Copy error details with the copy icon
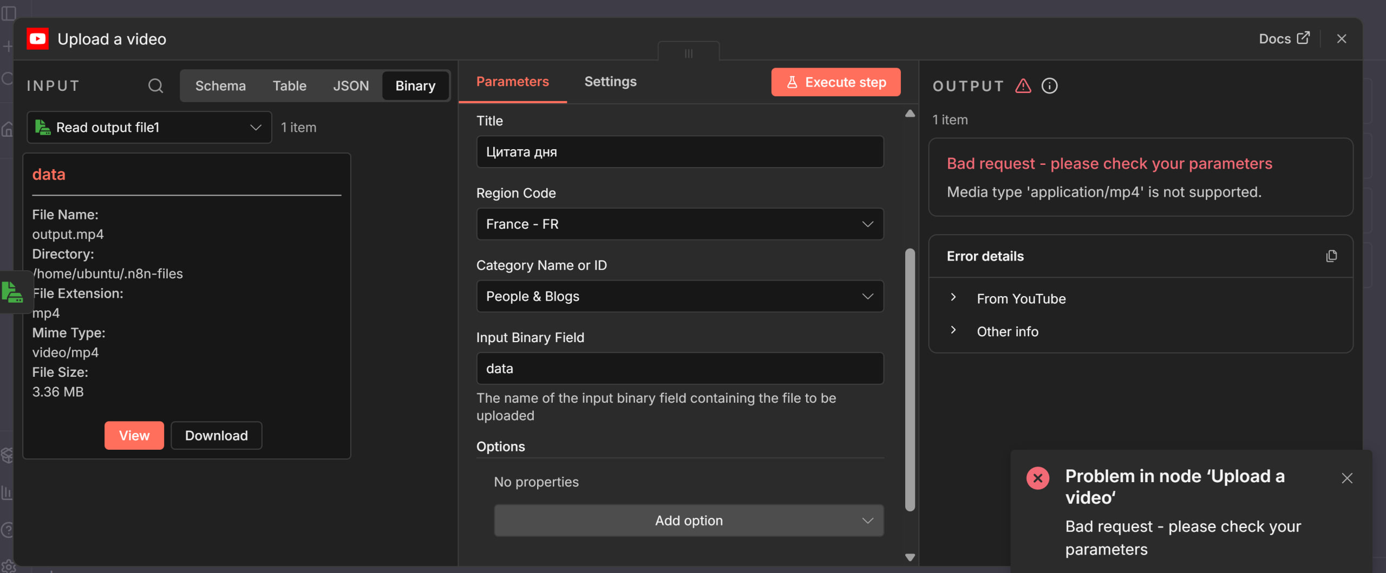The image size is (1386, 573). [x=1331, y=256]
